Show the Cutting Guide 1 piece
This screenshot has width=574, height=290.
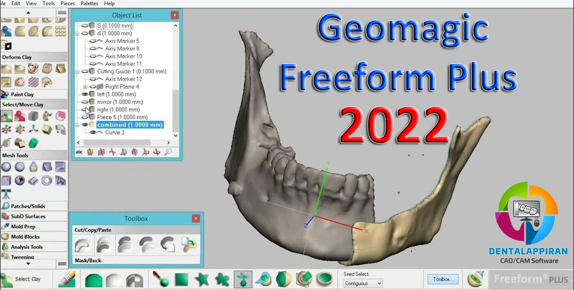click(x=85, y=72)
